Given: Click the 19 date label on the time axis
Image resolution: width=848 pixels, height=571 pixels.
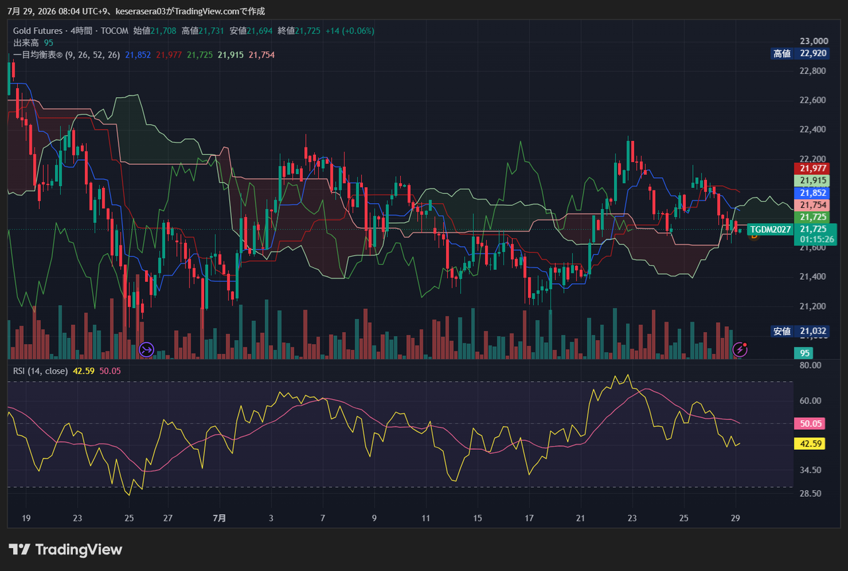Looking at the screenshot, I should pyautogui.click(x=26, y=518).
